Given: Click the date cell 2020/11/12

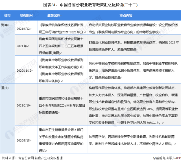Looking at the screenshot, I should 26,69.
